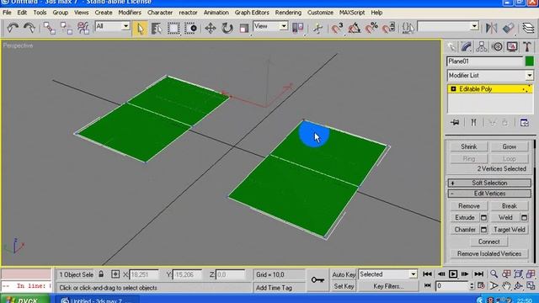539x303 pixels.
Task: Switch to the Motion command panel tab
Action: click(497, 47)
